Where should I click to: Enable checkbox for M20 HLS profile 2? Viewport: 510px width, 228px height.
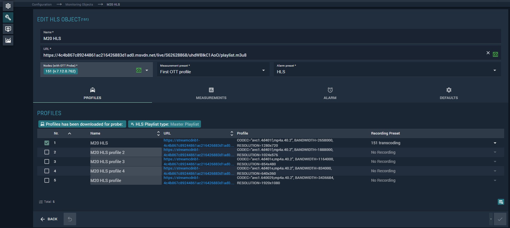tap(47, 152)
